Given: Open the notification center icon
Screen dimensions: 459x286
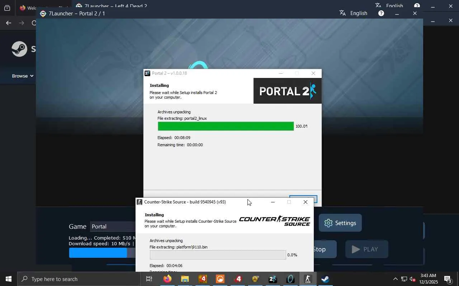Looking at the screenshot, I should pos(448,279).
